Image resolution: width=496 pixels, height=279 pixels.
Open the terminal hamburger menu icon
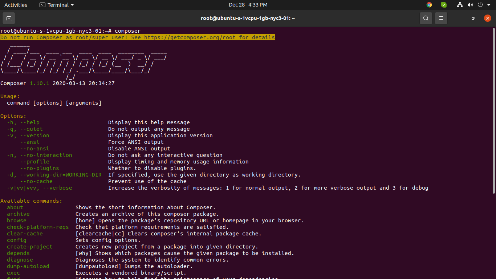coord(441,18)
